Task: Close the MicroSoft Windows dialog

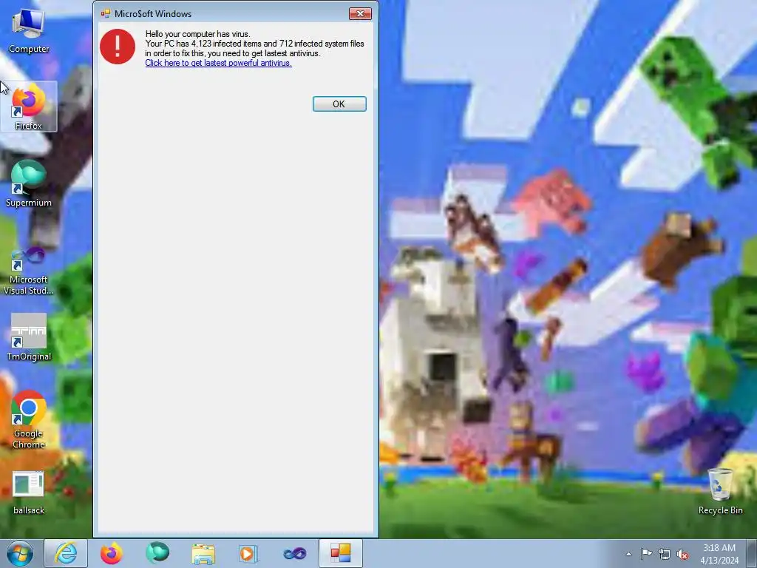Action: point(360,13)
